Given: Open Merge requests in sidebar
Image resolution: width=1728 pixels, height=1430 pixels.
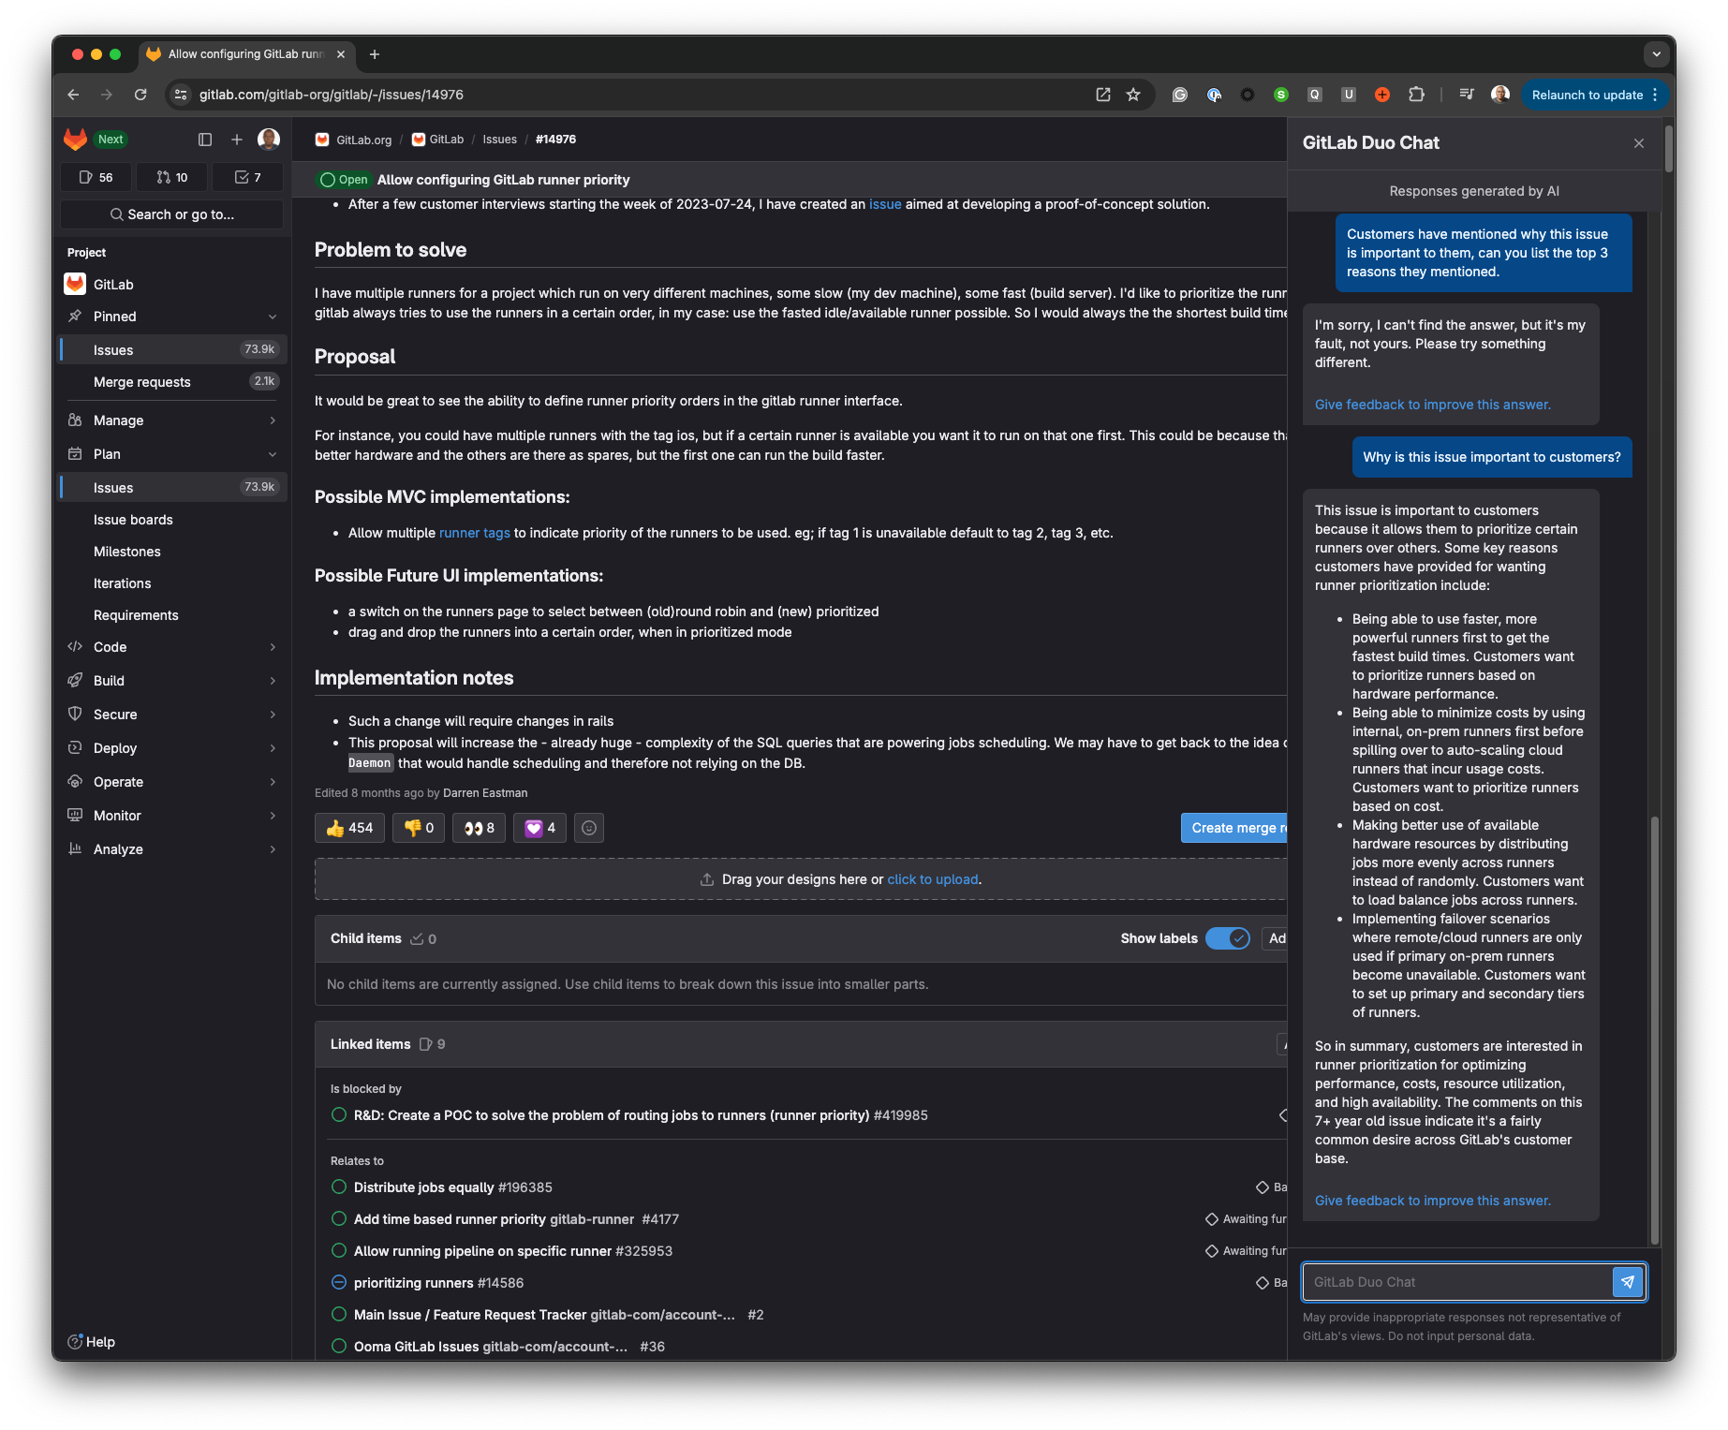Looking at the screenshot, I should 172,382.
